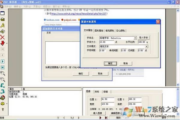Click the red down arrow icon
This screenshot has width=180, height=120.
[x=2, y=43]
